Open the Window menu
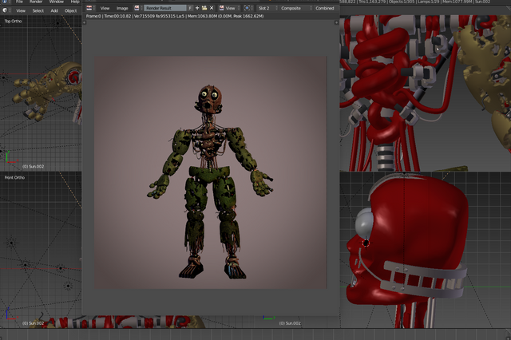 tap(56, 2)
